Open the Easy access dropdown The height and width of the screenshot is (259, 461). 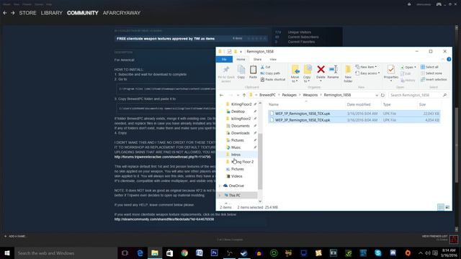[367, 73]
